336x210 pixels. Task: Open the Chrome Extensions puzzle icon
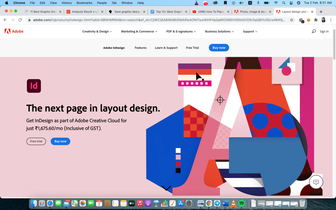pos(316,20)
